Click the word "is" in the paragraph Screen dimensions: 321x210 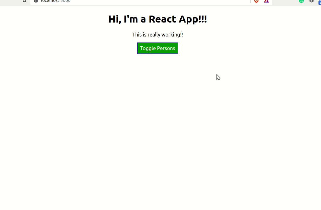tap(145, 35)
